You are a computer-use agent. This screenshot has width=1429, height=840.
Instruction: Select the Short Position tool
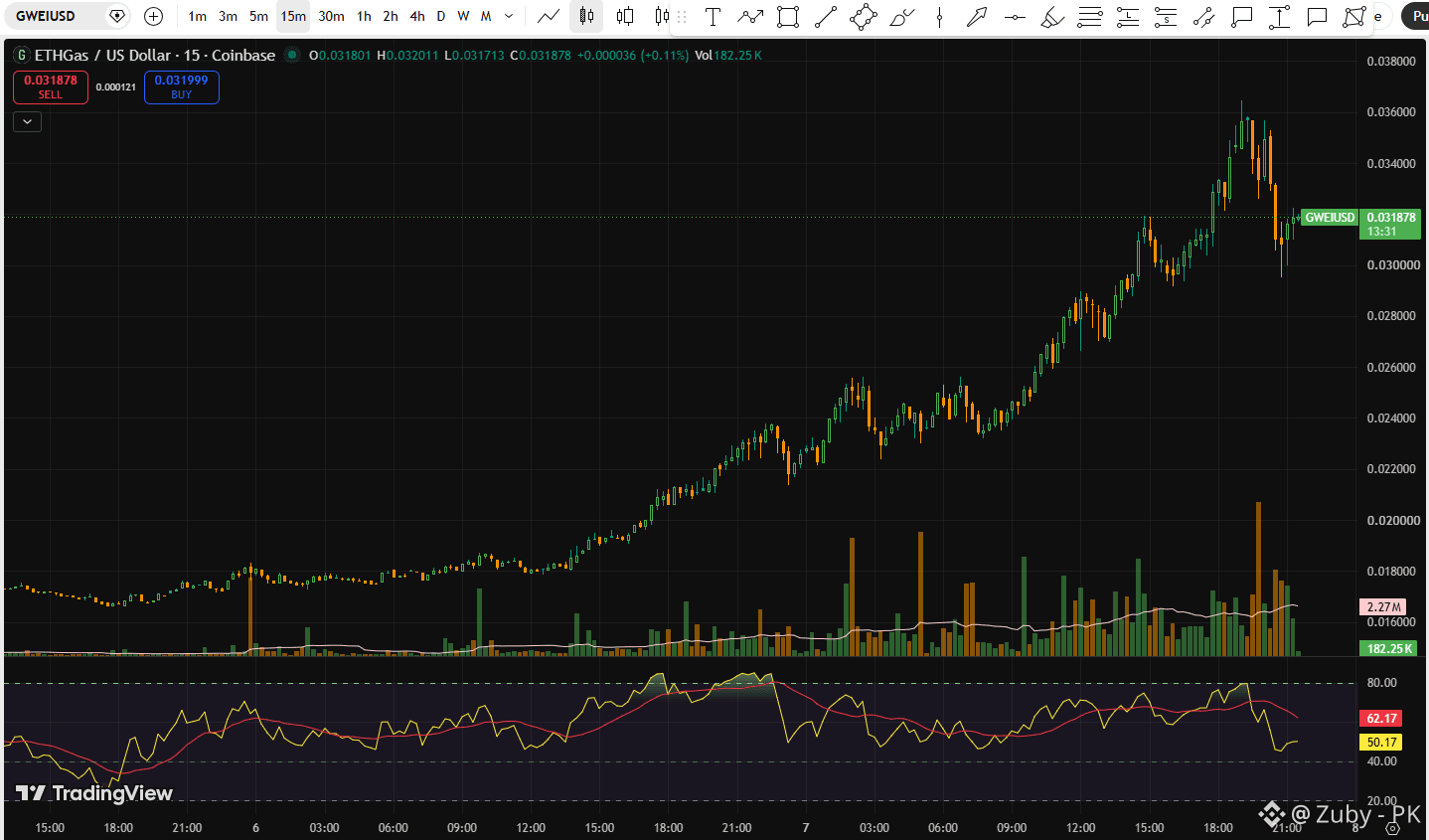(1166, 16)
